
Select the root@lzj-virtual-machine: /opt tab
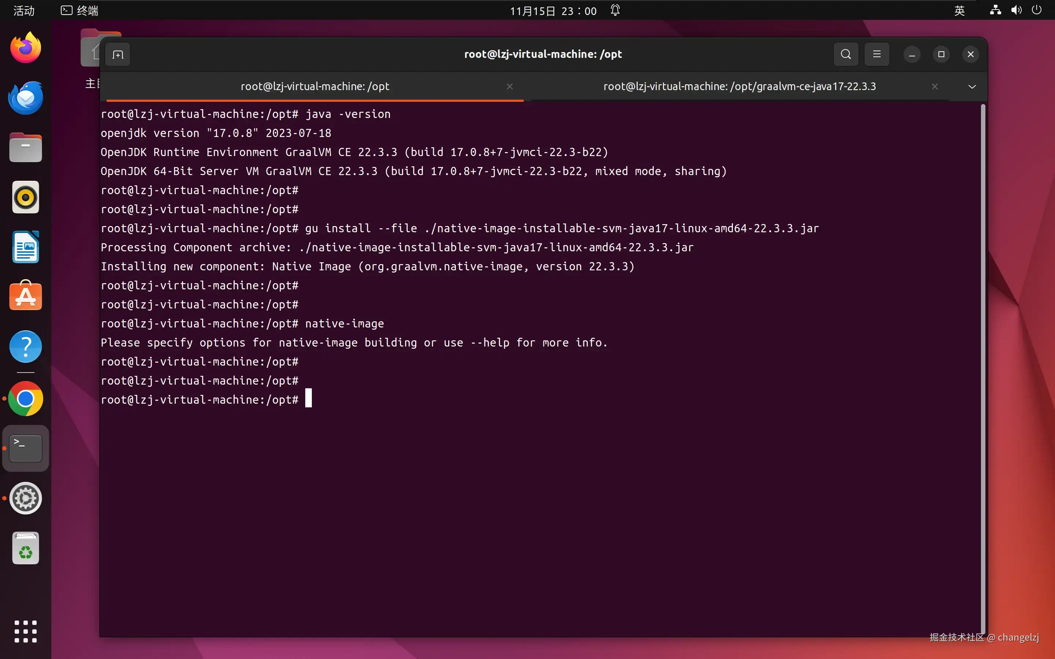click(x=315, y=86)
